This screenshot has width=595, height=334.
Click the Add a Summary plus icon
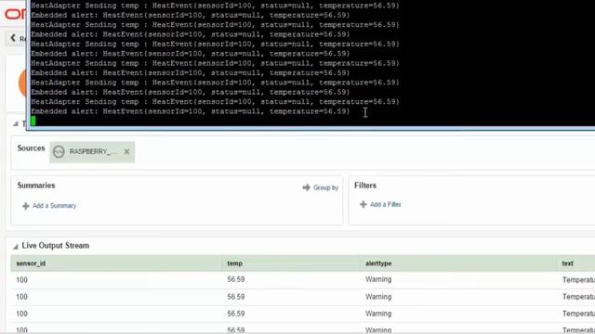click(x=26, y=206)
